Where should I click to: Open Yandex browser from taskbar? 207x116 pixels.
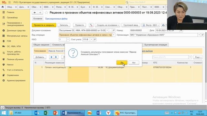pyautogui.click(x=108, y=113)
